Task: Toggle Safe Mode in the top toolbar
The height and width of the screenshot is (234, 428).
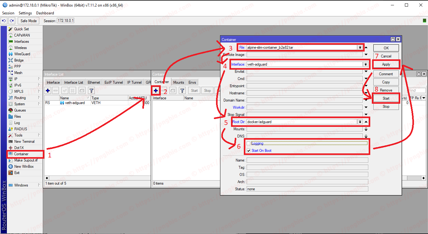Action: [x=29, y=21]
